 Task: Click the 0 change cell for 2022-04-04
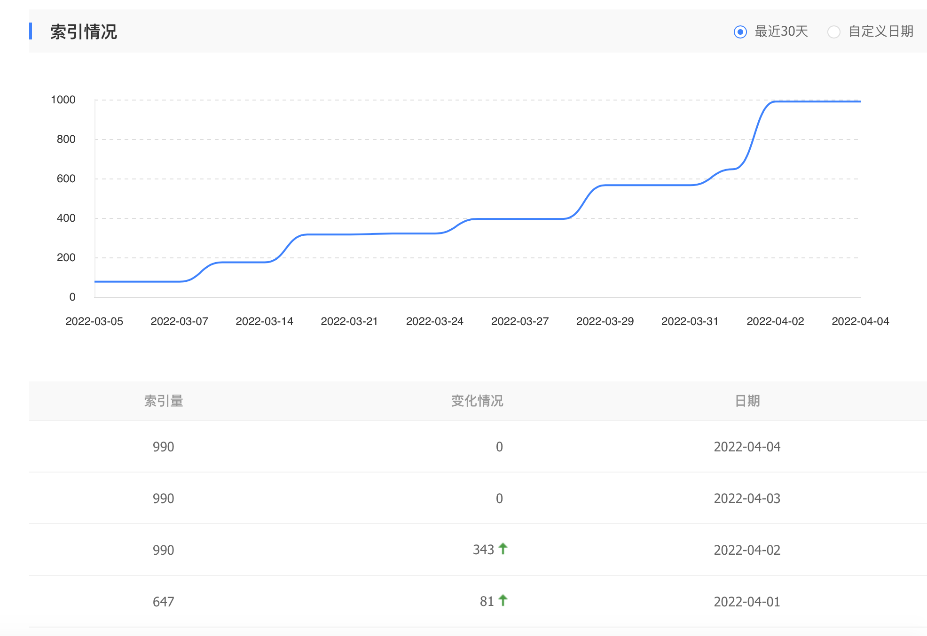click(499, 447)
